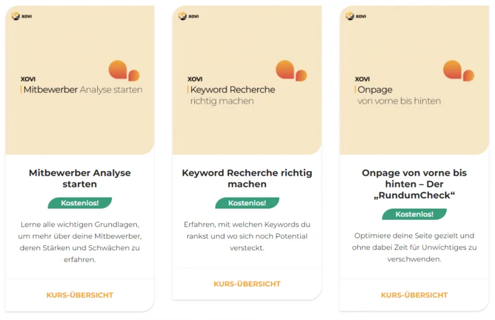Click Kostenlos badge under Onpage RundumCheck
Screen dimensions: 495x320
coord(414,214)
